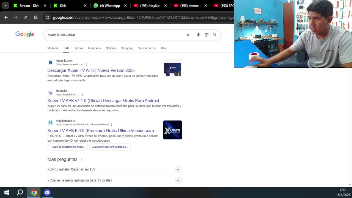Screen dimensions: 352x198
Task: Open Windows taskbar search
Action: pyautogui.click(x=20, y=193)
